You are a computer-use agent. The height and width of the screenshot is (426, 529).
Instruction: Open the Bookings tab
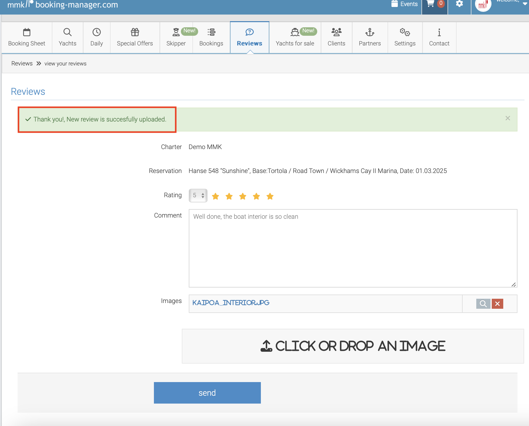211,38
